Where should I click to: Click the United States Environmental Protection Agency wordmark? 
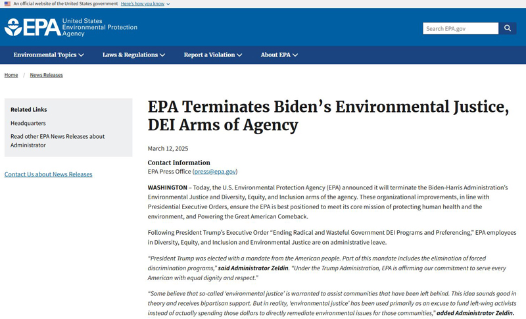click(100, 27)
